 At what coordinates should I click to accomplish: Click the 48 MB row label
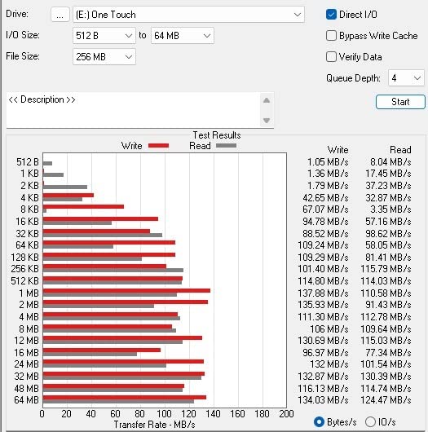26,389
